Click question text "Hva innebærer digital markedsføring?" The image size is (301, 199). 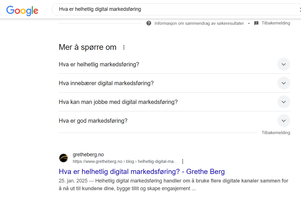[x=106, y=83]
